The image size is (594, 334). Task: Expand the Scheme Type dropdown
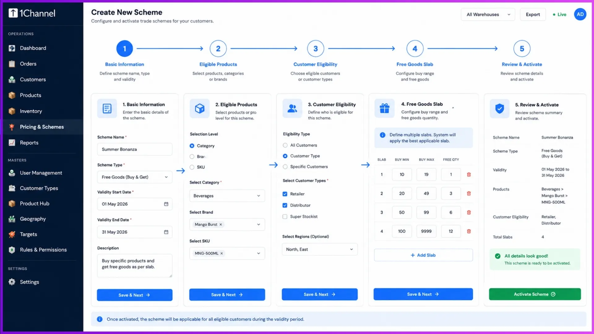[135, 177]
